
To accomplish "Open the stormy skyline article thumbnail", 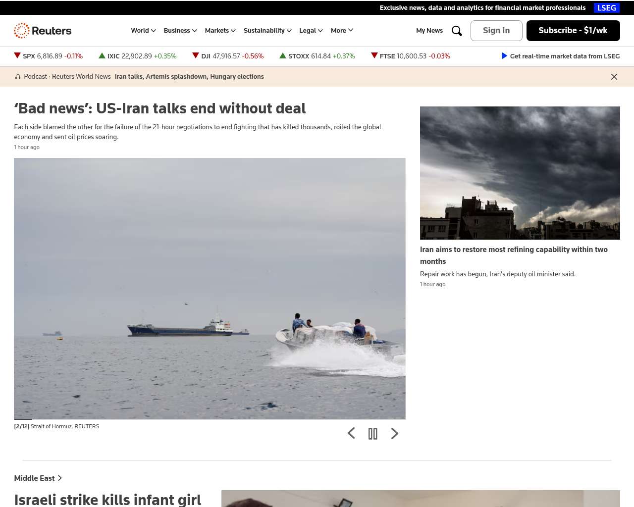I will [520, 173].
